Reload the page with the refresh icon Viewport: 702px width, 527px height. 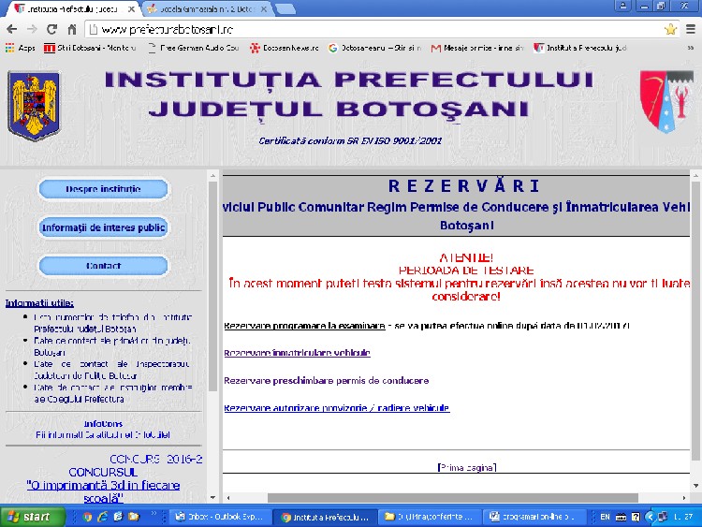point(51,29)
